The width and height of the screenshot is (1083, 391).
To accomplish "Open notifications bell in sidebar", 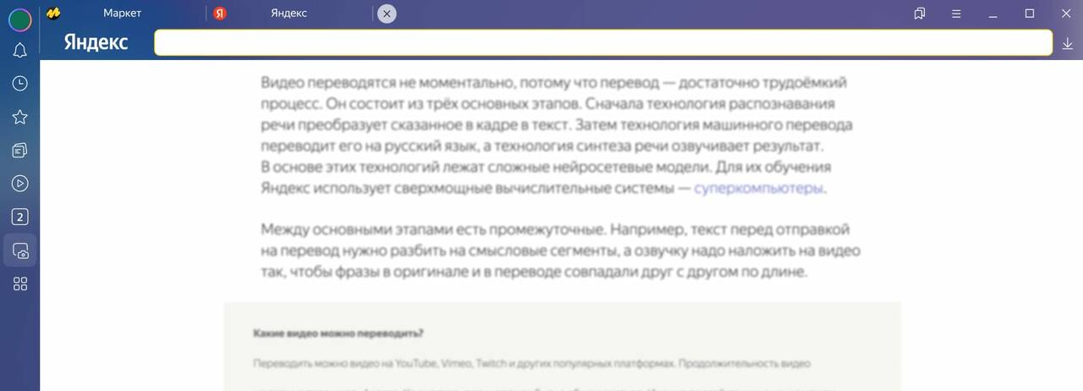I will (x=19, y=51).
